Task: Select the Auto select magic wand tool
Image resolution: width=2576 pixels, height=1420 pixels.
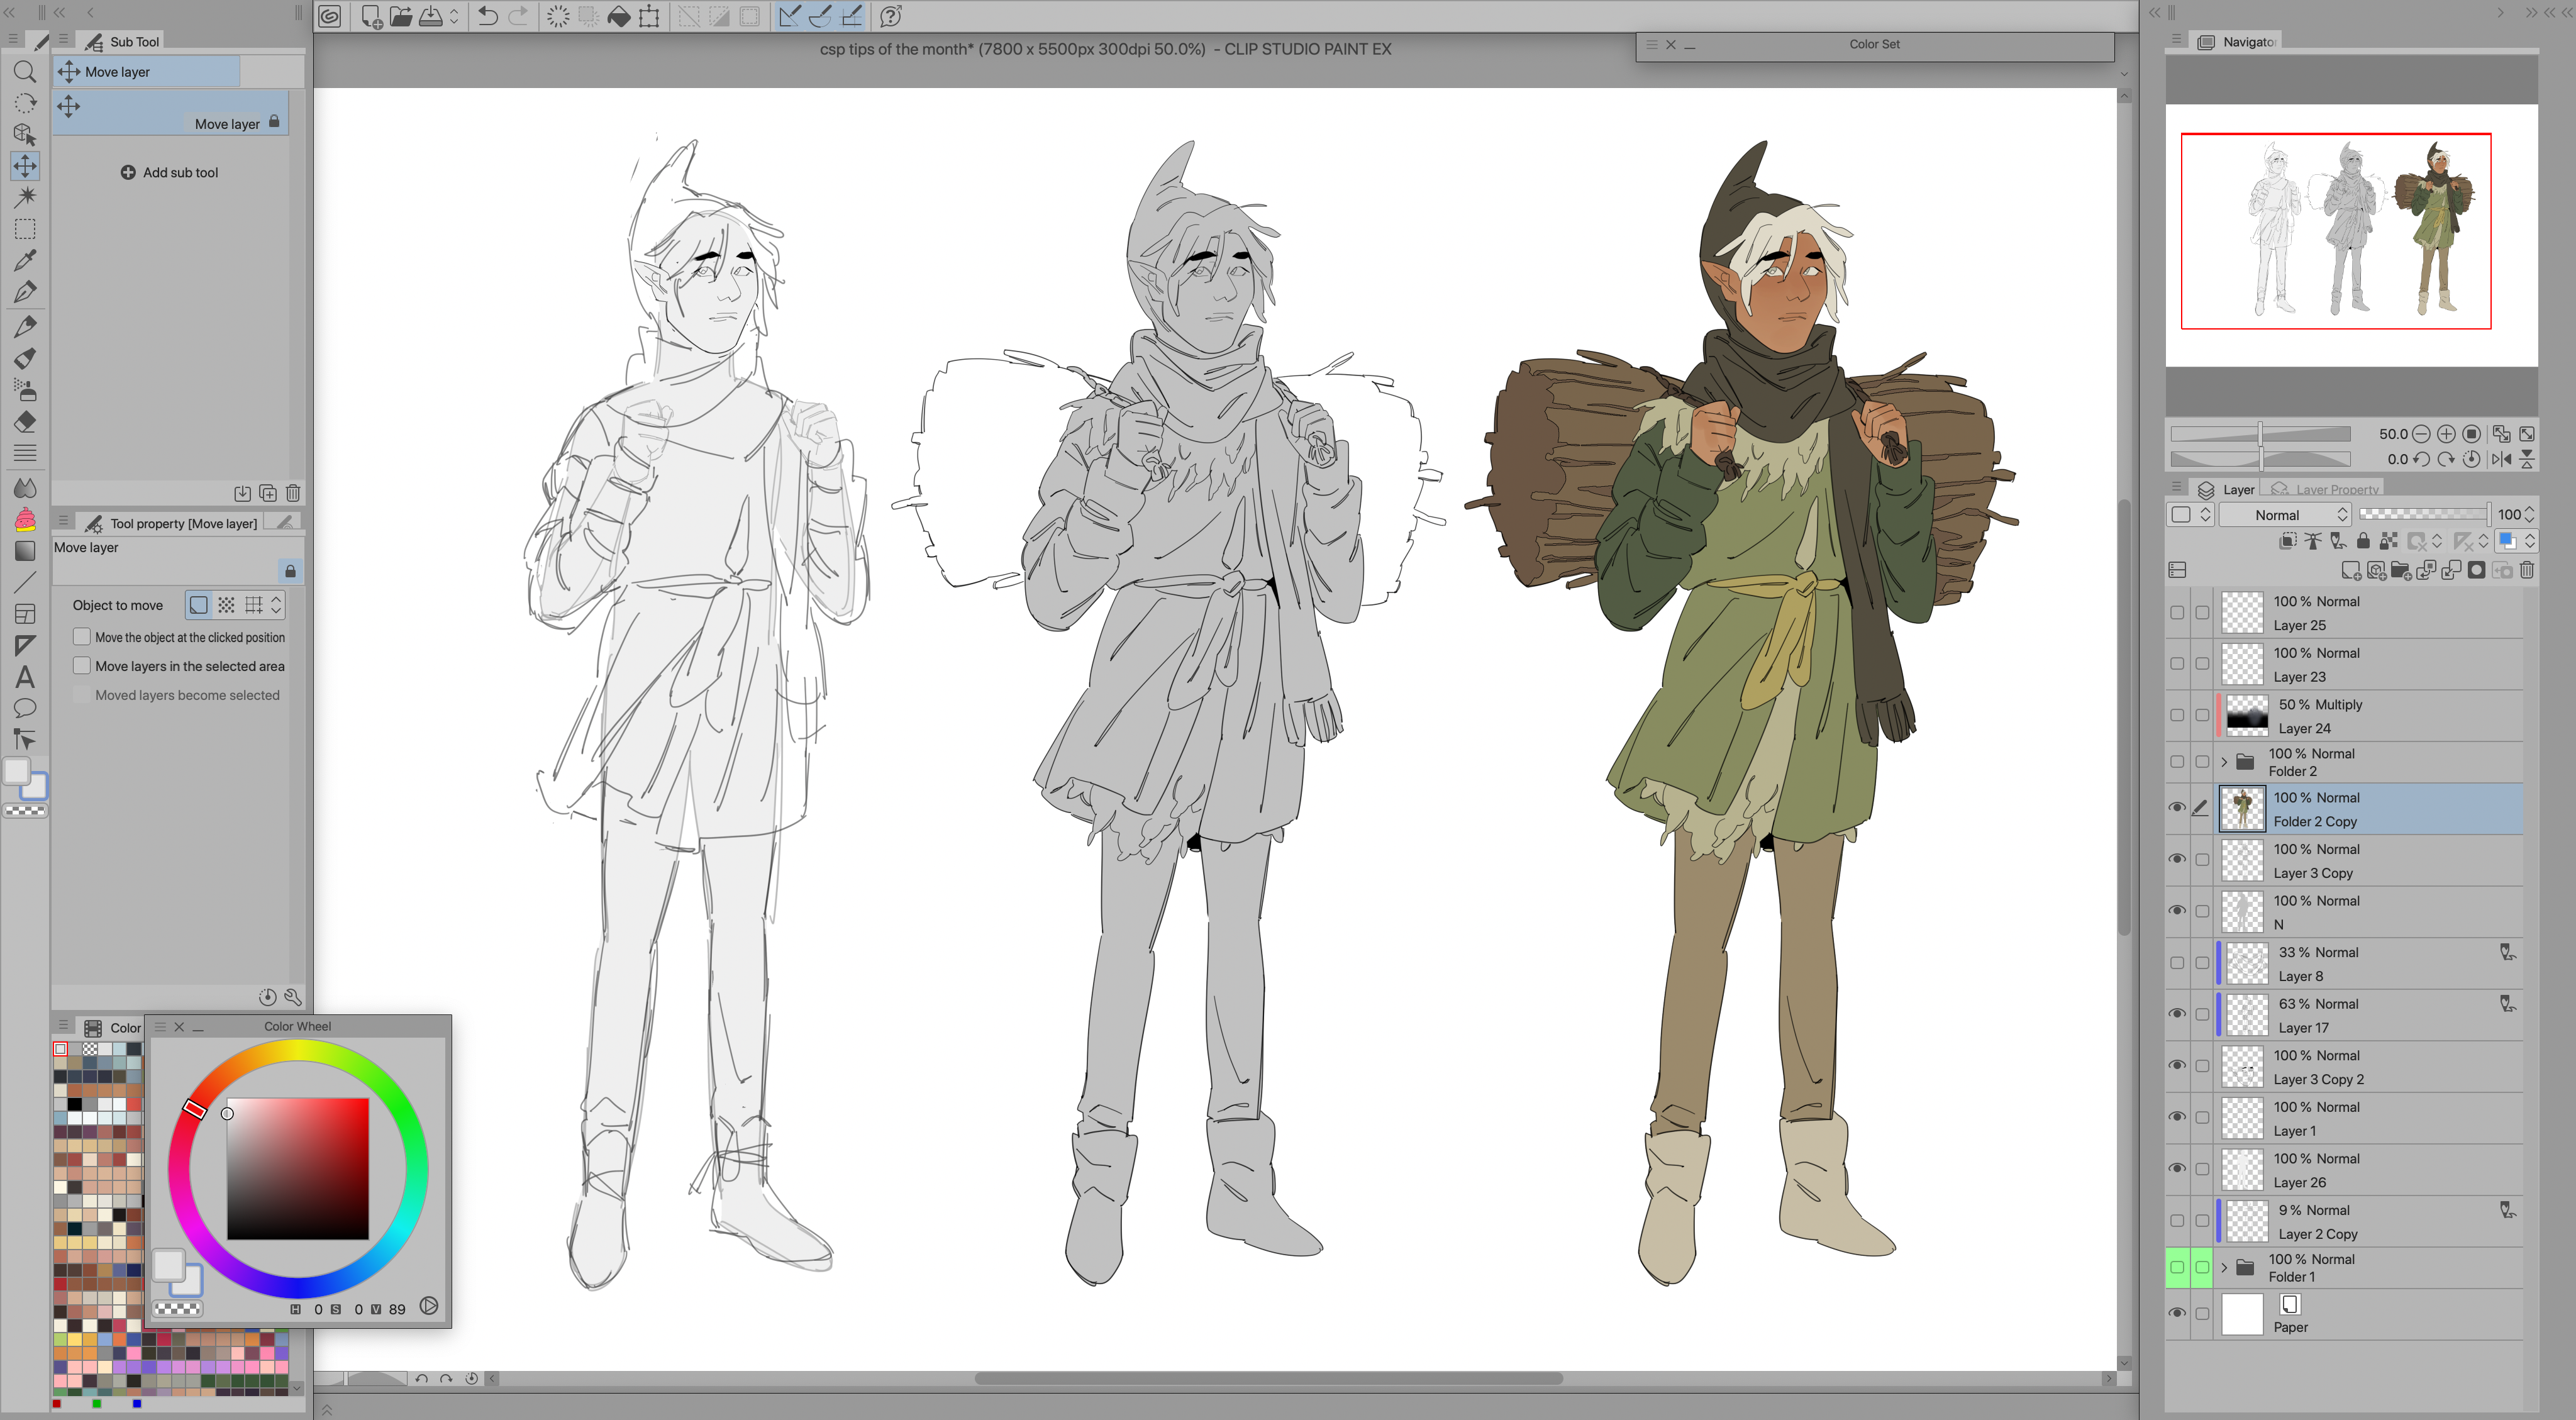Action: [25, 196]
